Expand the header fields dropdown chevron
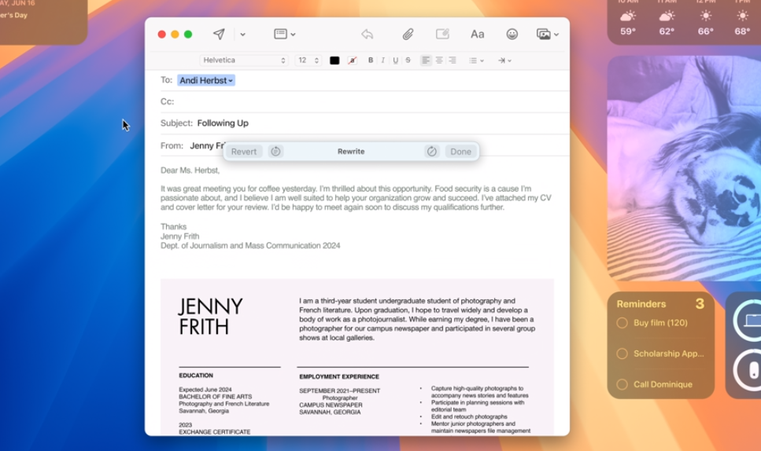761x451 pixels. pos(293,35)
